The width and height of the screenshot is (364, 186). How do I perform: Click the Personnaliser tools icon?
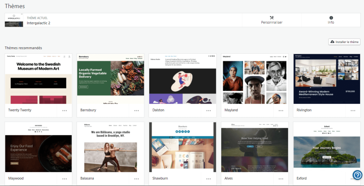(x=272, y=18)
